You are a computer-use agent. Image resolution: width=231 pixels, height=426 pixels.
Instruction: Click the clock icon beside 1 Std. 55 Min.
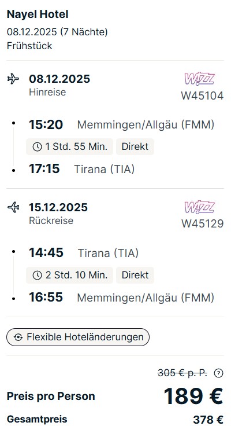pos(37,146)
